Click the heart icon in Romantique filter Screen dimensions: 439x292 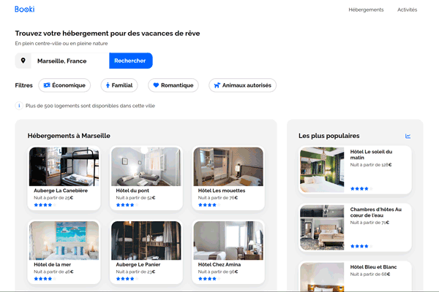click(157, 85)
